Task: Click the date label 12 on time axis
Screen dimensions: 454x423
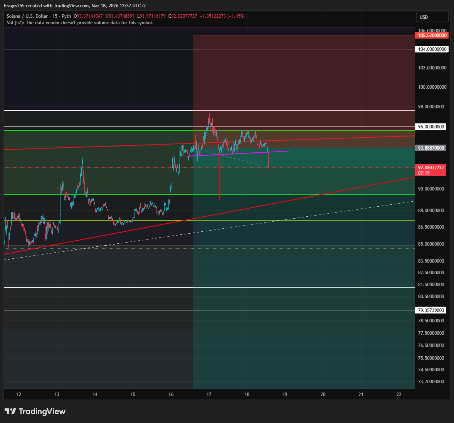Action: pos(19,394)
